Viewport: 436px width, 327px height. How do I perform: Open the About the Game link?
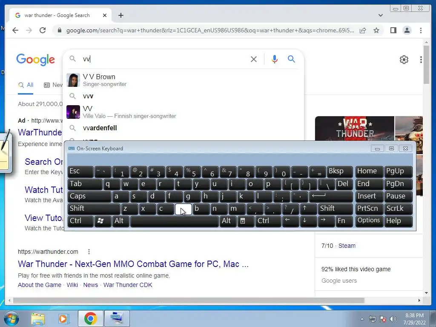coord(40,285)
